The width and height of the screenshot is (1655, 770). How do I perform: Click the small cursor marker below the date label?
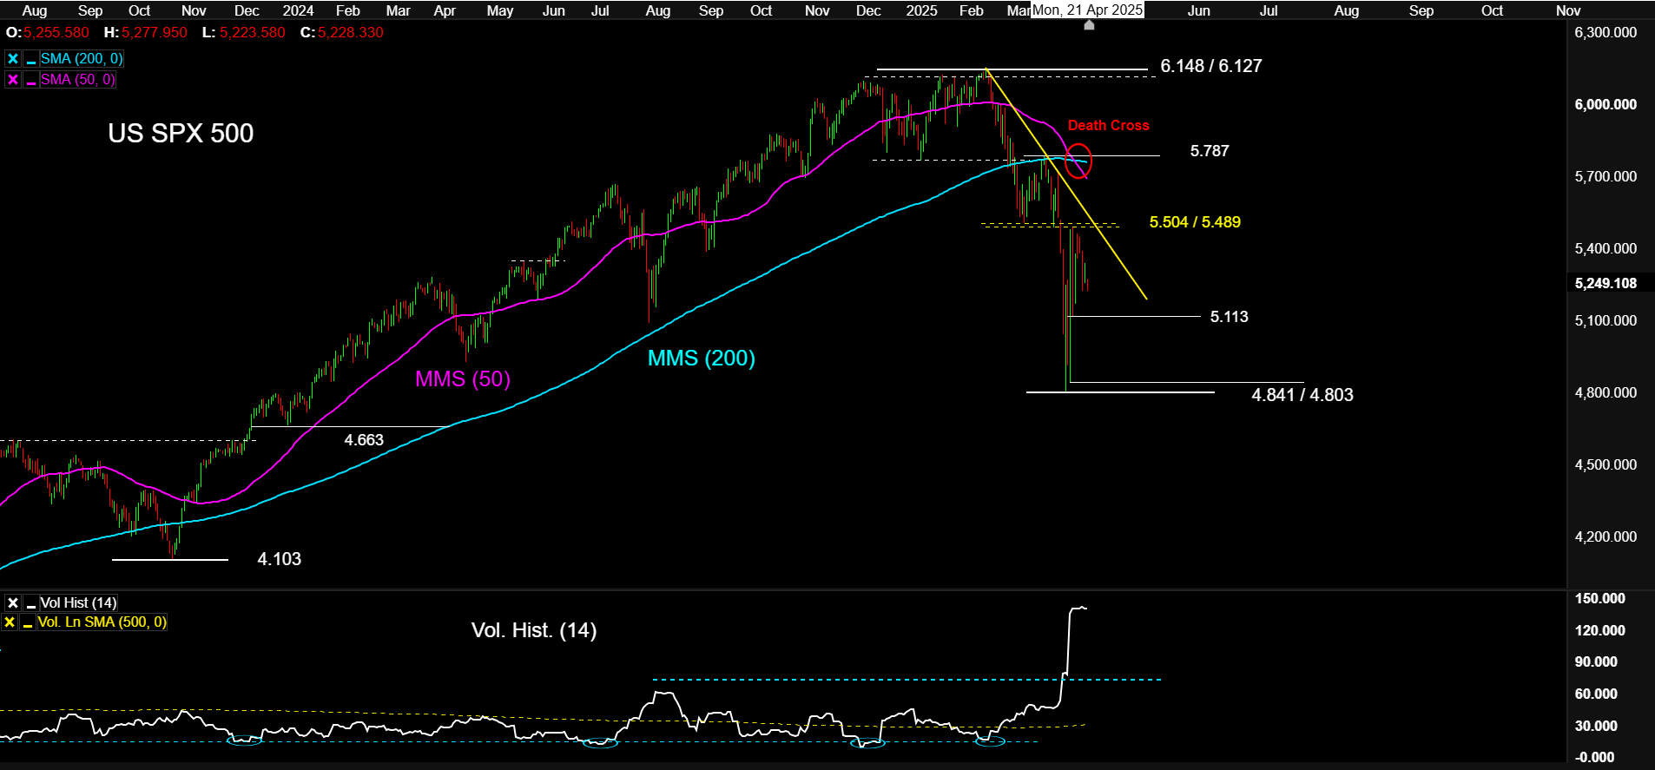pyautogui.click(x=1089, y=25)
